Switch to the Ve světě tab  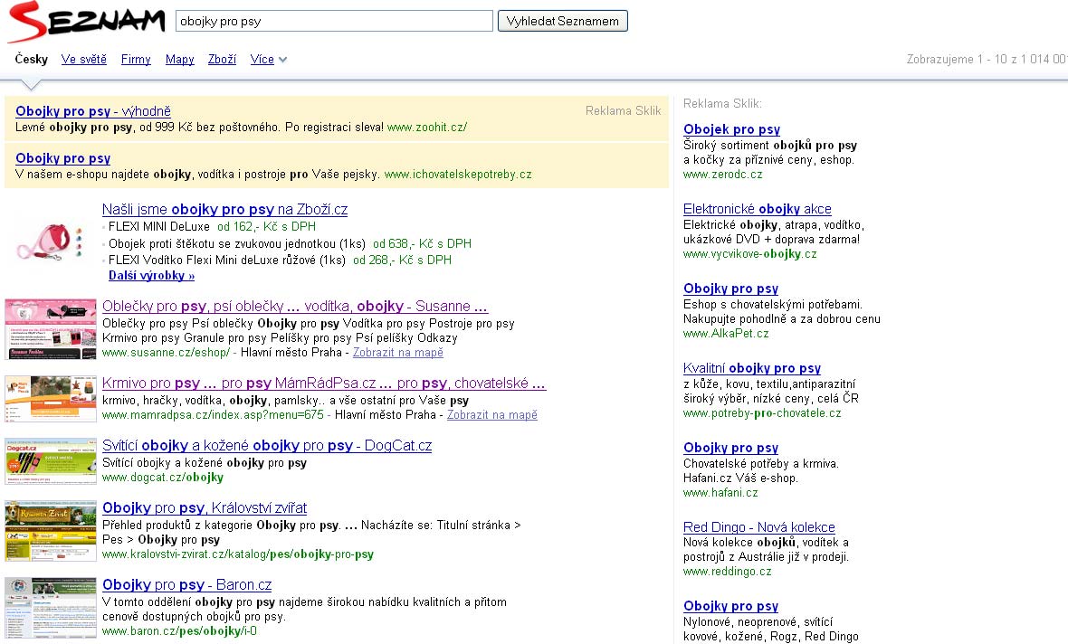[x=84, y=59]
